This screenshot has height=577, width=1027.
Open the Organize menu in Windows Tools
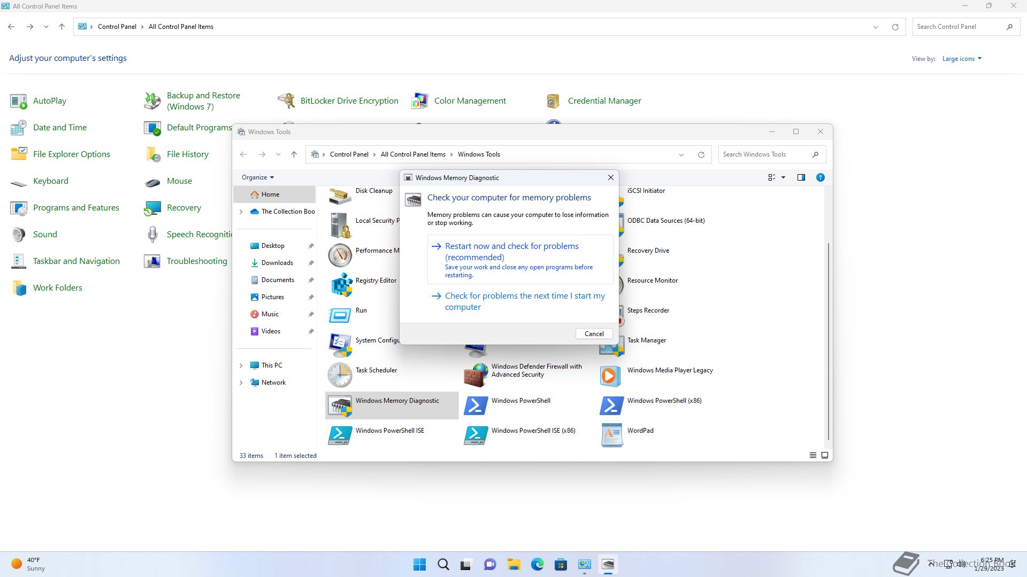coord(257,177)
